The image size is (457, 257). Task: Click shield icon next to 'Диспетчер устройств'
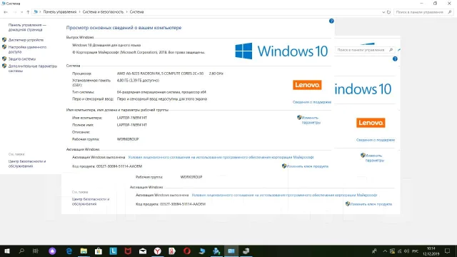point(4,40)
